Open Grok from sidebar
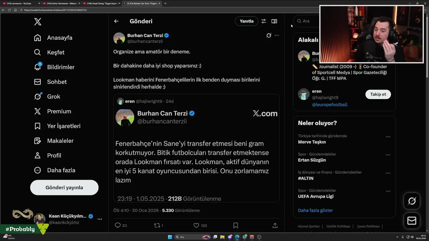This screenshot has width=429, height=241. point(47,97)
